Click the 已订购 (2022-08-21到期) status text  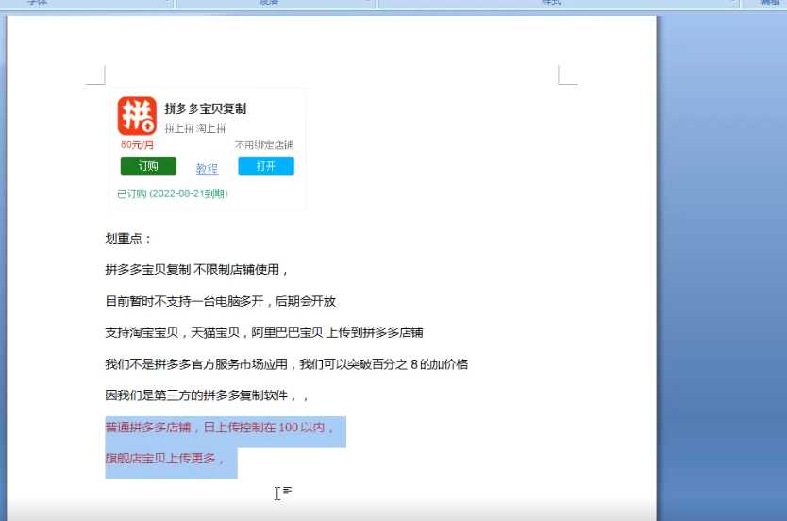172,193
